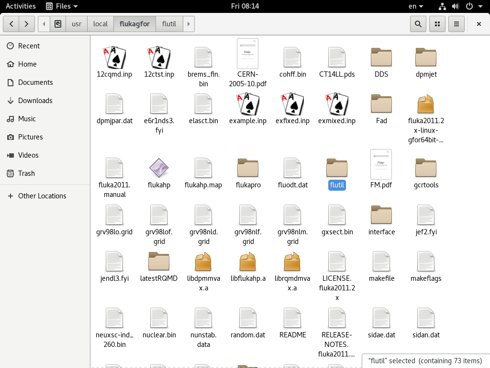Select the Fad folder icon
490x368 pixels.
[x=381, y=103]
